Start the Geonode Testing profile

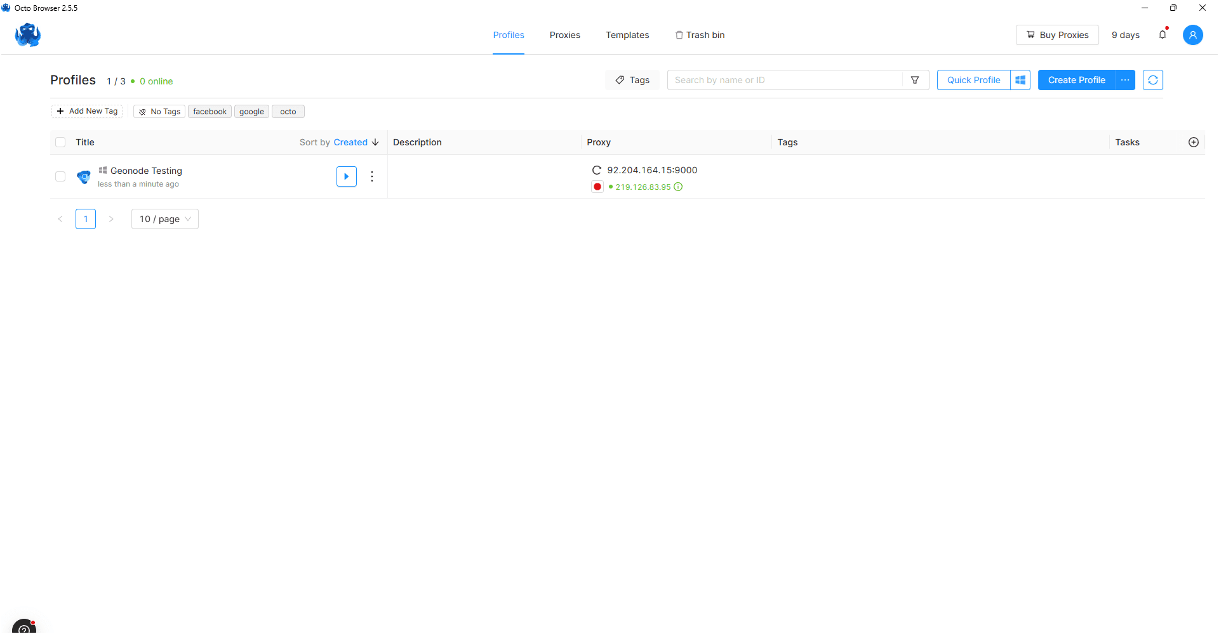(346, 176)
